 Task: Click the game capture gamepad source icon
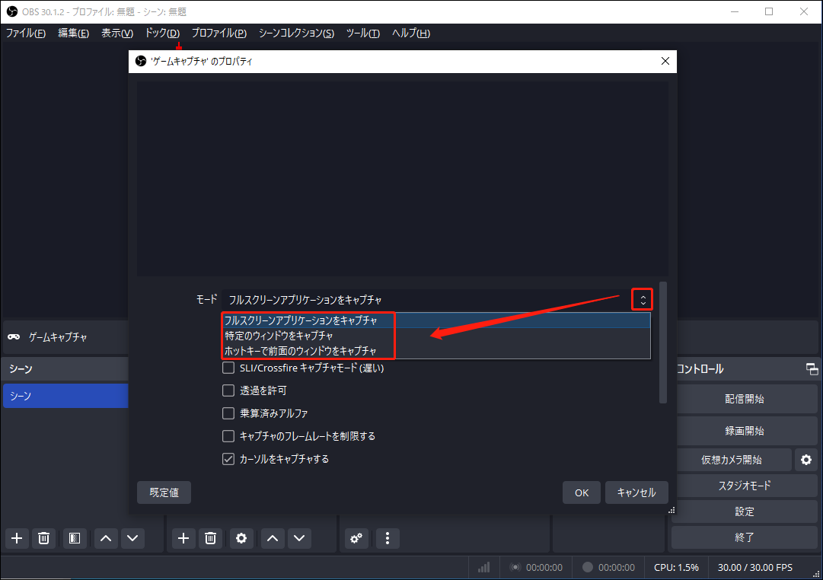pyautogui.click(x=14, y=337)
